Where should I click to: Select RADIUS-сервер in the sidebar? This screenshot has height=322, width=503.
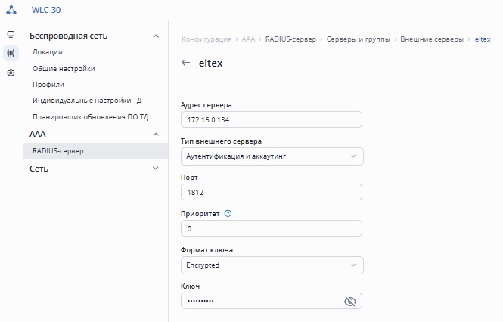(57, 151)
